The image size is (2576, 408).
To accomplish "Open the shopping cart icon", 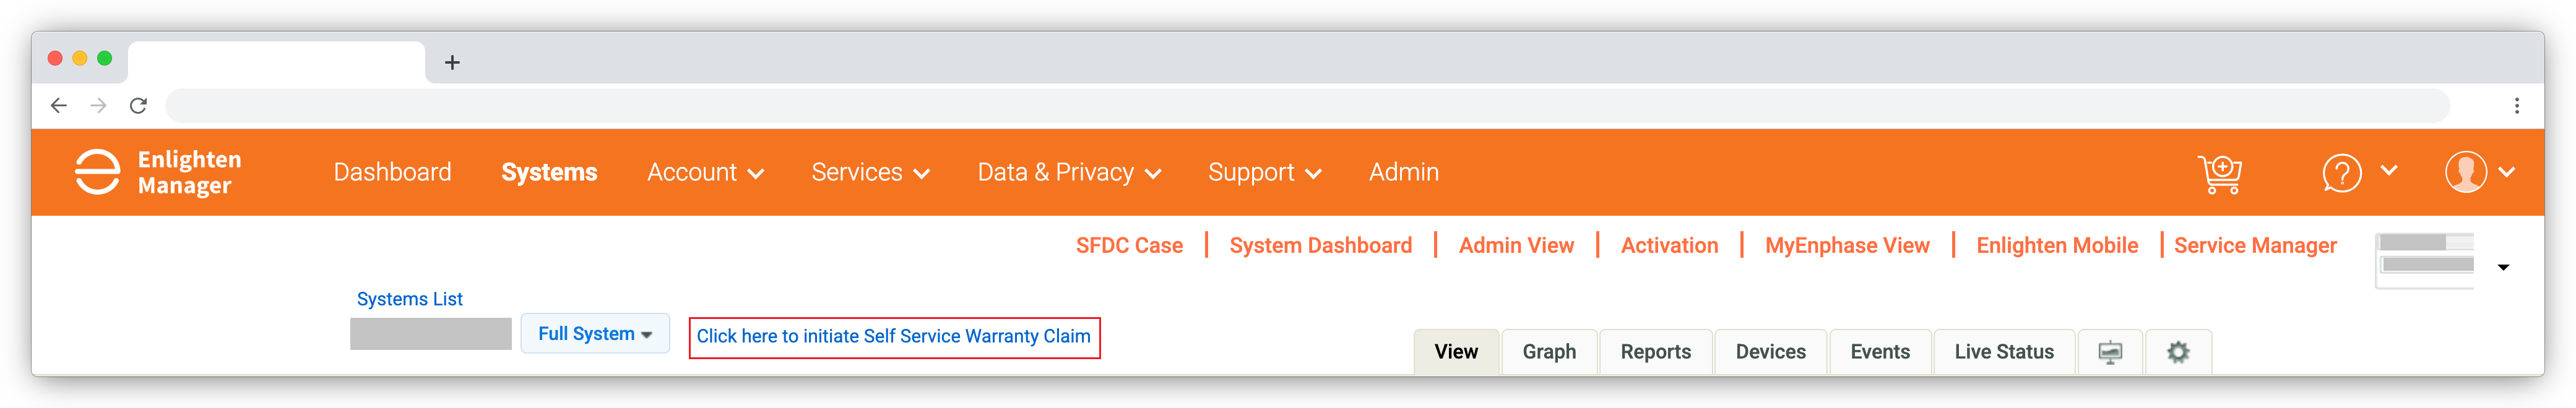I will 2219,173.
